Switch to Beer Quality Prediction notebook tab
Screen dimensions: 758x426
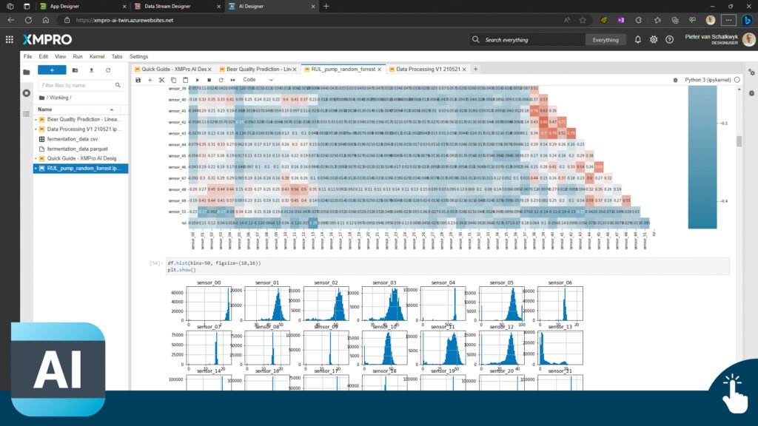tap(258, 69)
